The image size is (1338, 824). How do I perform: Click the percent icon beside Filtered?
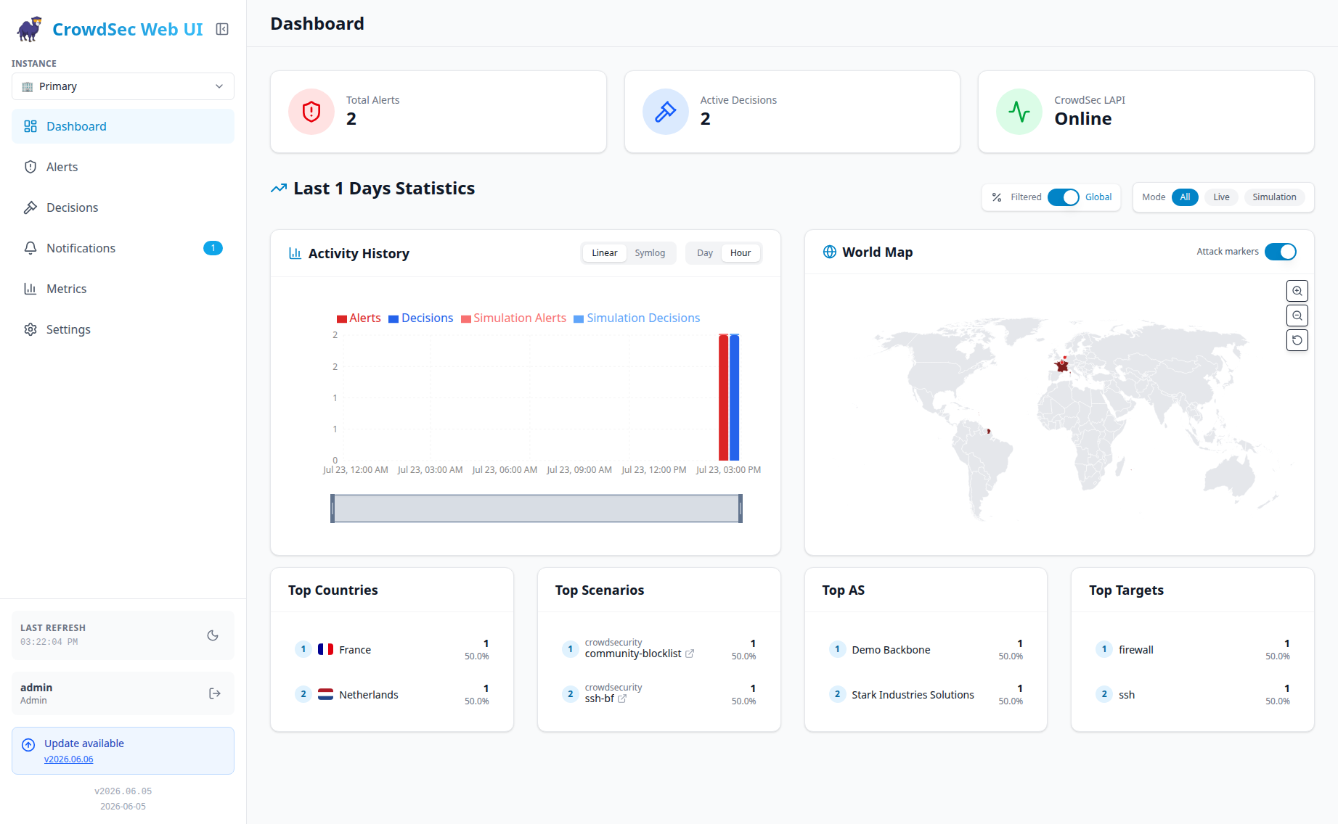coord(997,197)
